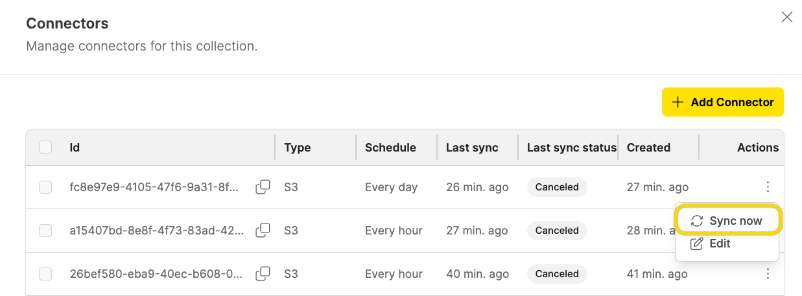Viewport: 802px width, 296px height.
Task: Check the a15407bd connector row checkbox
Action: point(45,231)
